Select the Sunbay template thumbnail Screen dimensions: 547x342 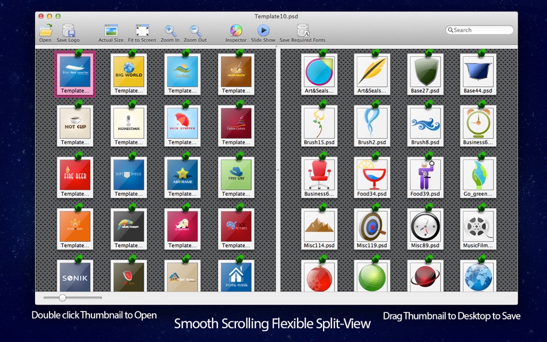[x=183, y=74]
